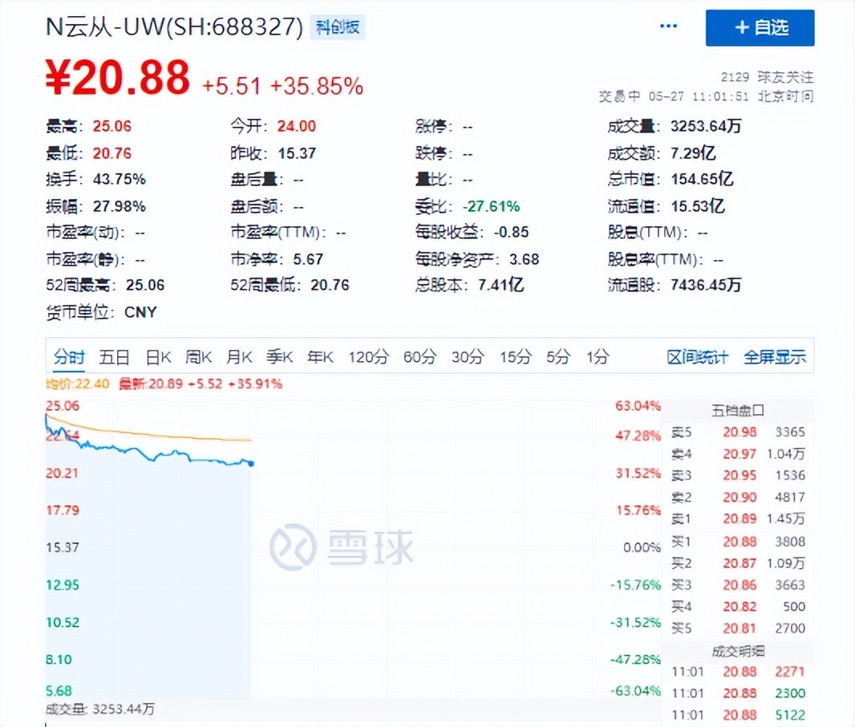This screenshot has height=727, width=855.
Task: Choose the 30分 interval tab
Action: [x=468, y=357]
